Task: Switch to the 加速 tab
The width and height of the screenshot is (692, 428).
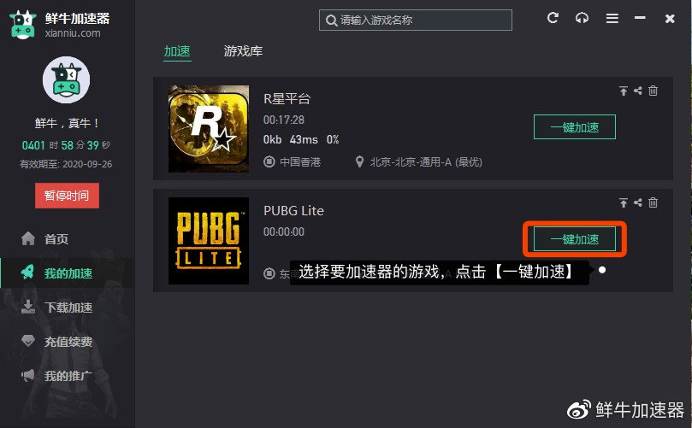Action: point(177,51)
